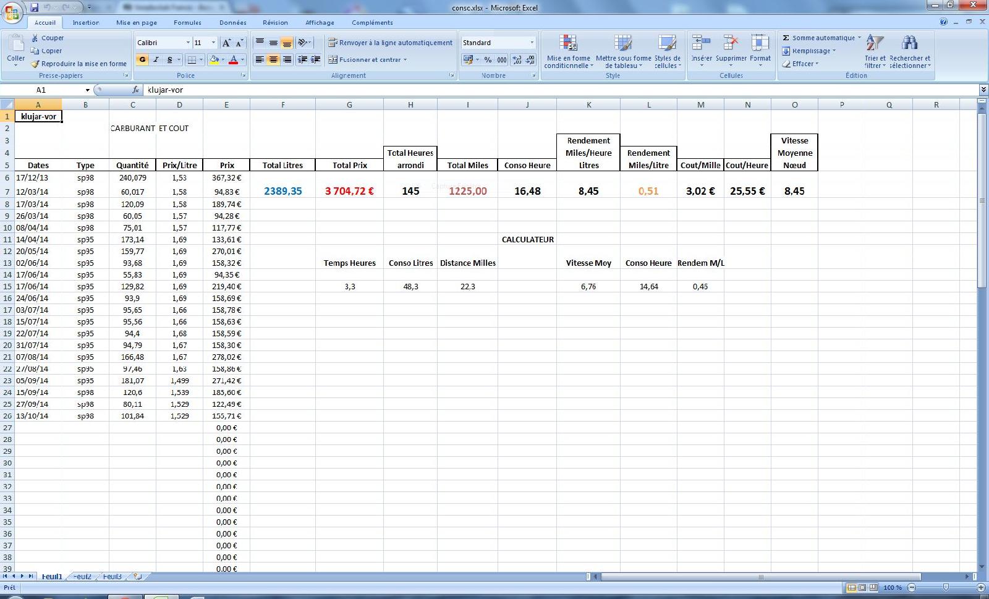The height and width of the screenshot is (599, 989).
Task: Cut selection with Couper
Action: pos(47,38)
